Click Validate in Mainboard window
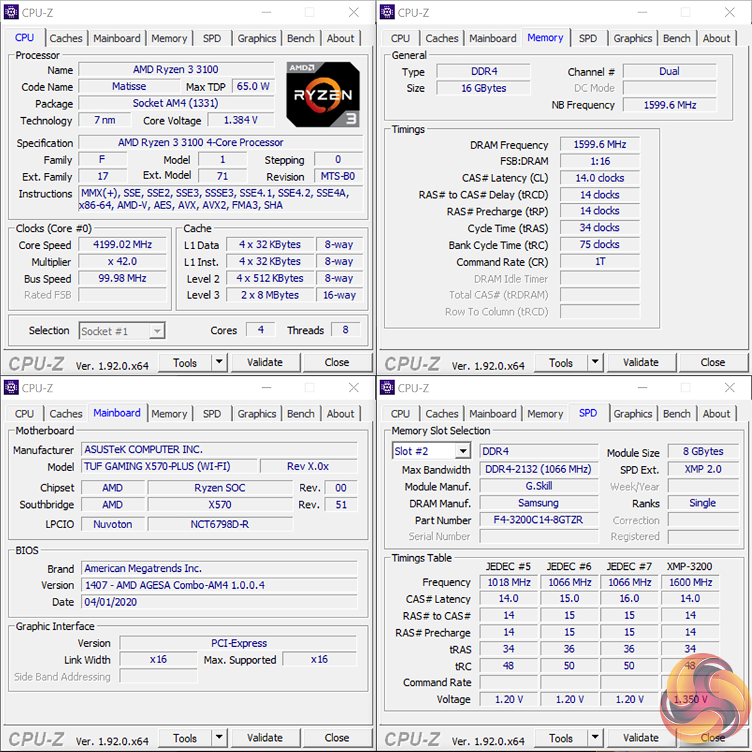 (x=265, y=738)
